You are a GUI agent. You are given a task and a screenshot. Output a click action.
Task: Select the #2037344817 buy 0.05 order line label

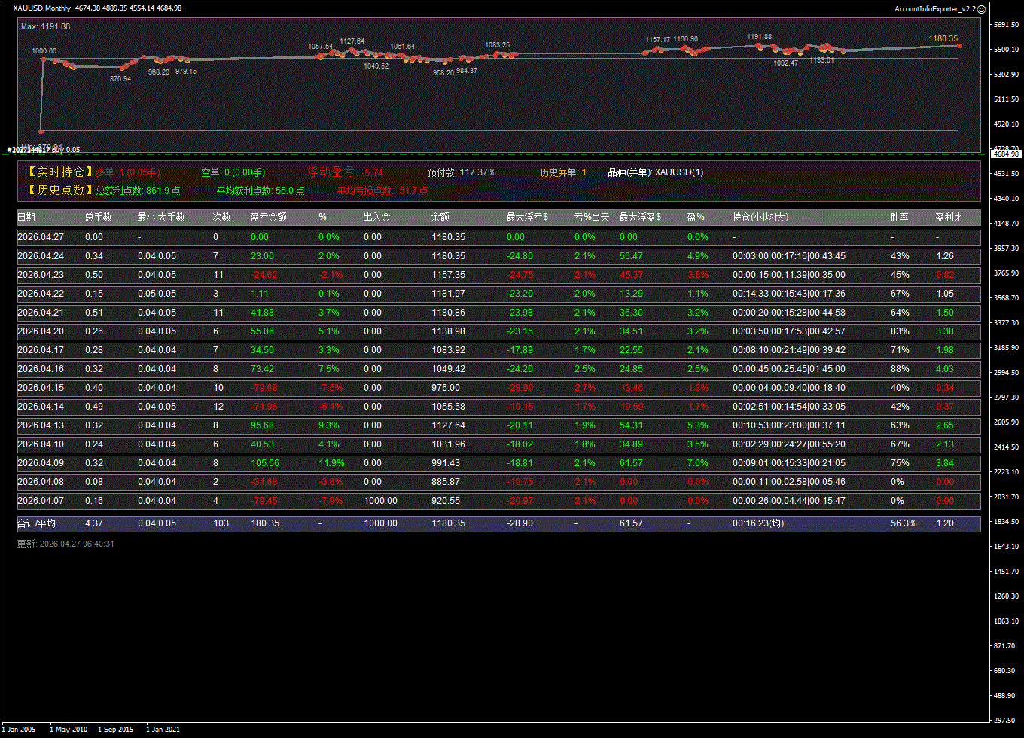(x=44, y=150)
